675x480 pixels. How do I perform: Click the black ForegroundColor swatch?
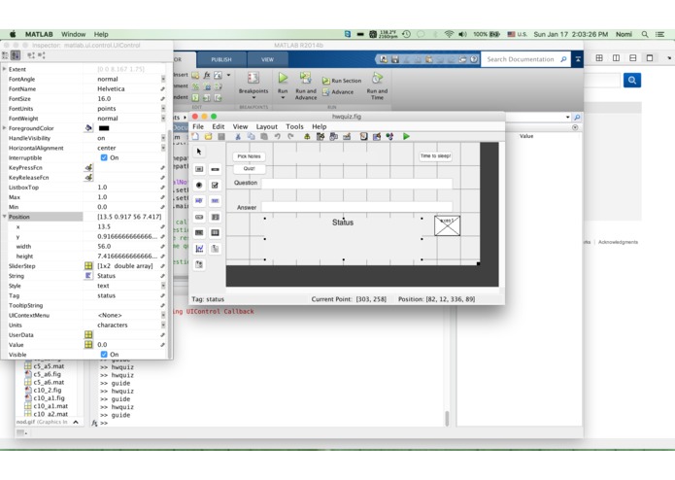coord(104,128)
